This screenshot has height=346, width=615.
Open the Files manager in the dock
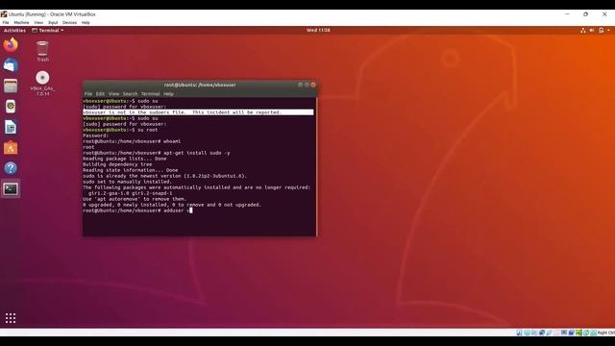(11, 86)
